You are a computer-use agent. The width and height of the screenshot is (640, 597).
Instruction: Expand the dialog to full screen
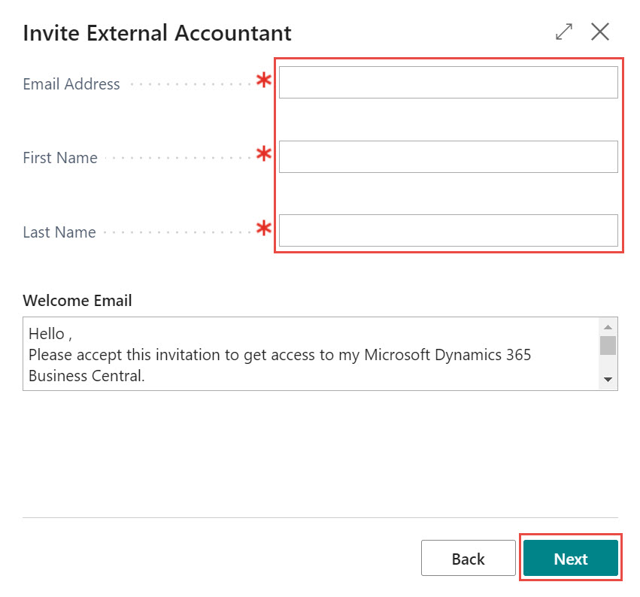[x=563, y=32]
